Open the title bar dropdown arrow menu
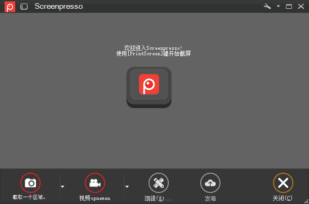 [x=278, y=6]
